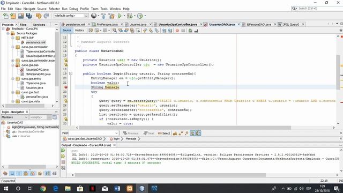
Task: Click the Previous button in the Find bar
Action: point(131,133)
